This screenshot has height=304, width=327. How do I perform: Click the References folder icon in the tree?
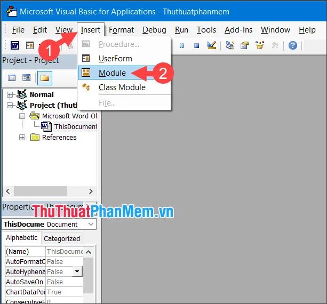point(35,137)
